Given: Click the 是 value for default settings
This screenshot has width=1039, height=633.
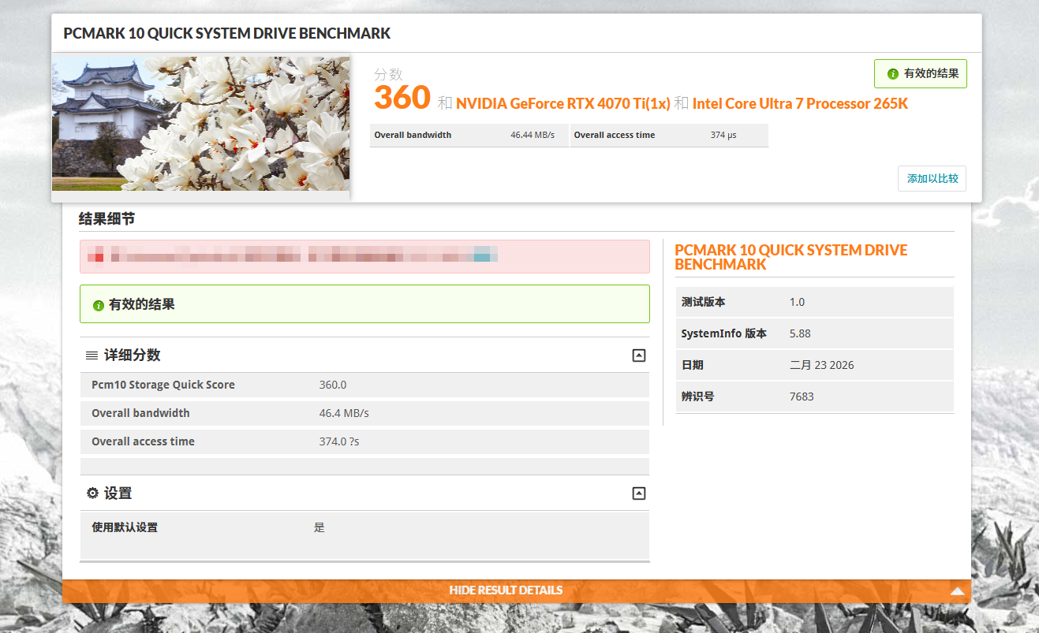Looking at the screenshot, I should click(319, 527).
